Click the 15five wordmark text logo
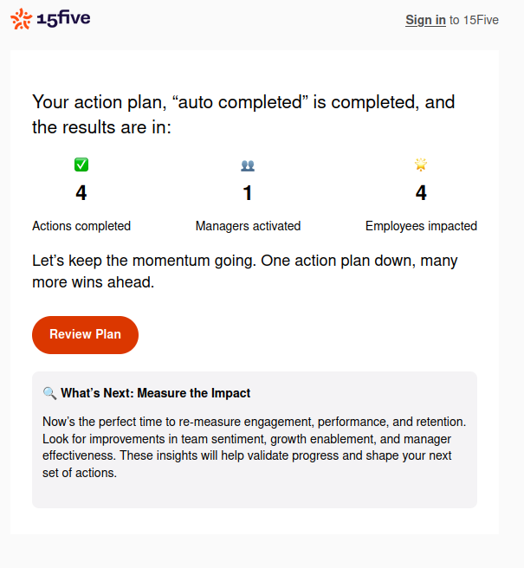Image resolution: width=524 pixels, height=568 pixels. (64, 18)
